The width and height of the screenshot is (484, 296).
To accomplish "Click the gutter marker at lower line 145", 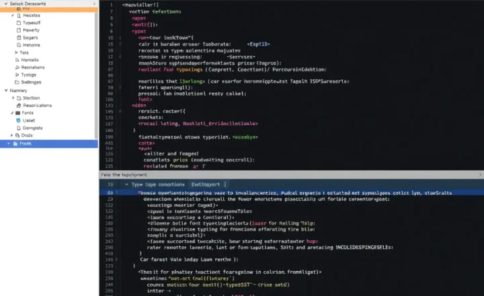I will click(117, 259).
